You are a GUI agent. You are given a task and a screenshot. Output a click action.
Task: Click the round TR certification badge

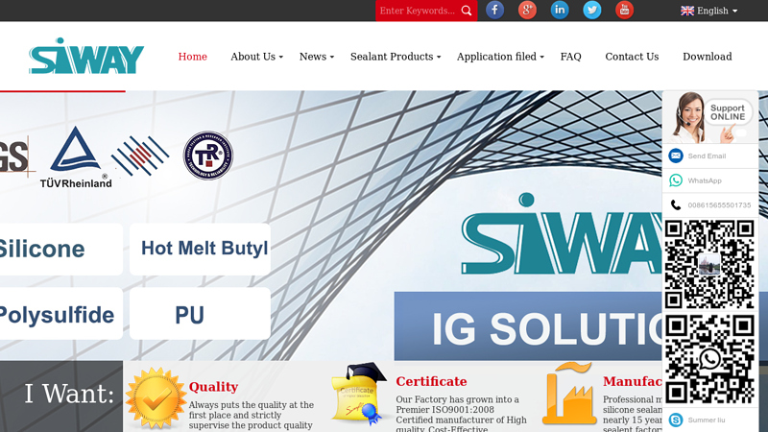pos(208,156)
